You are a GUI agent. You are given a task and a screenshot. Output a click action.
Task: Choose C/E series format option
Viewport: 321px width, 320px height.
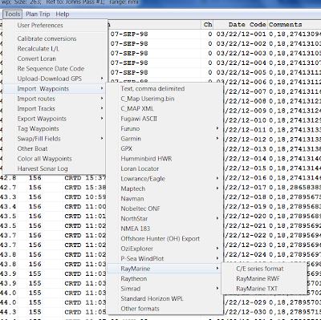(x=259, y=269)
